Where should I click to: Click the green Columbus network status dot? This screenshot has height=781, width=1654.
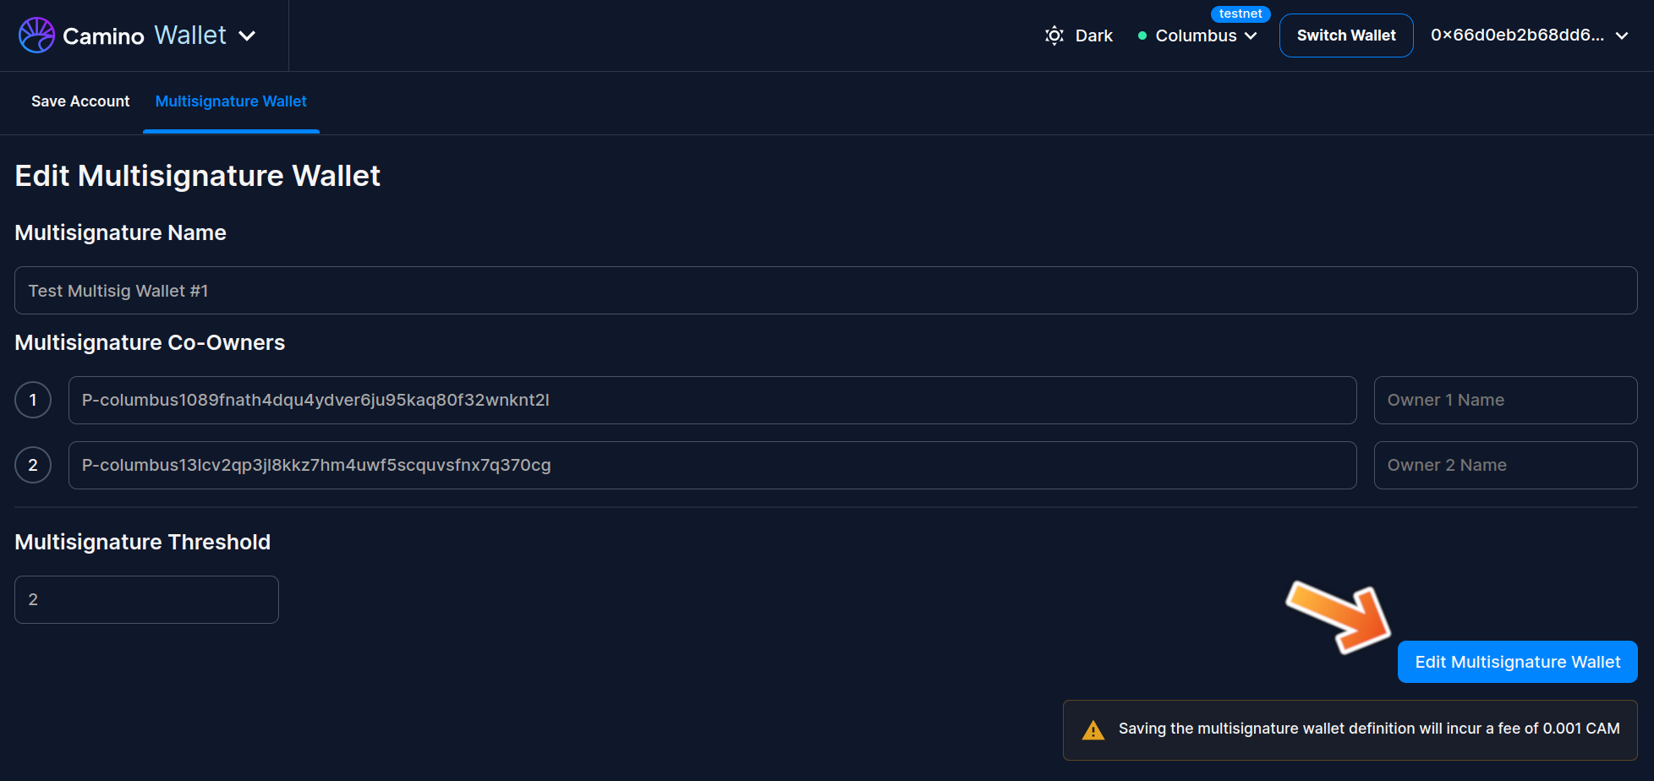[x=1142, y=35]
